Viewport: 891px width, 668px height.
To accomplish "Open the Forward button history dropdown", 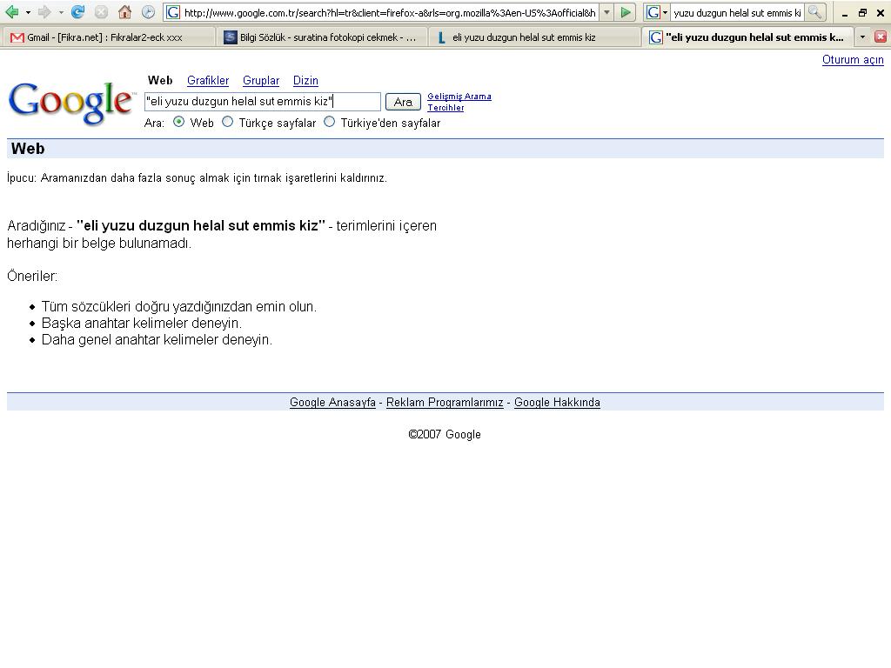I will pos(61,12).
